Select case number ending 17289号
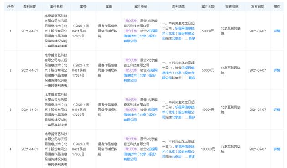Viewport: 287px width, 168px height. tap(81, 31)
